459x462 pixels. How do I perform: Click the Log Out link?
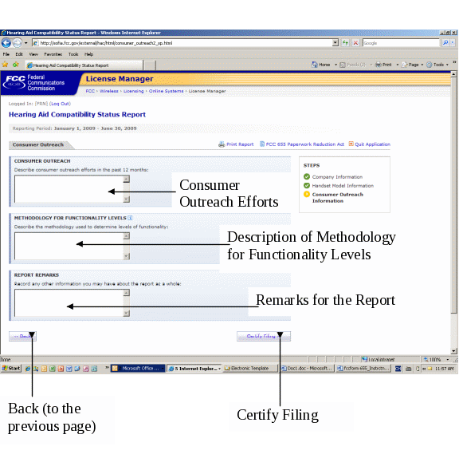[61, 104]
